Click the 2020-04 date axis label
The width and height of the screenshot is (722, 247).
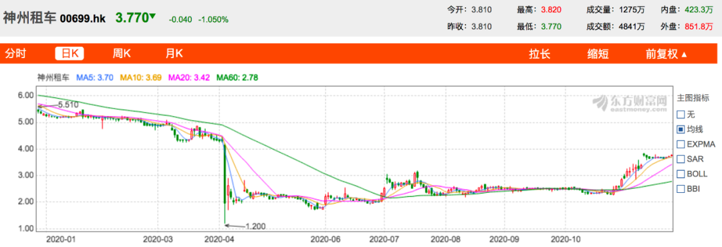[x=219, y=239]
